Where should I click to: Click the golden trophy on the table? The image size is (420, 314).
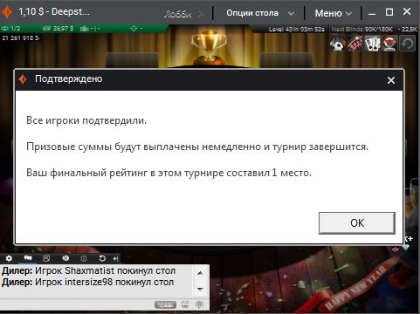point(209,46)
